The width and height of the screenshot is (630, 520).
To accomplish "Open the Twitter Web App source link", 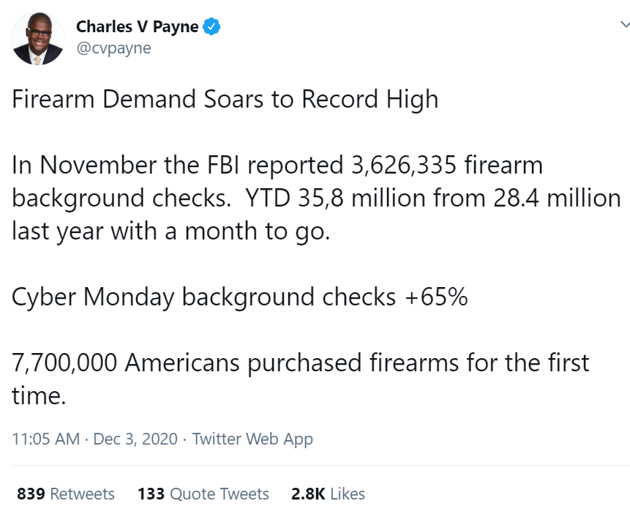I will coord(252,439).
